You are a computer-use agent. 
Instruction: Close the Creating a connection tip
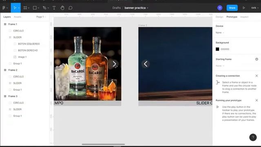click(x=257, y=76)
